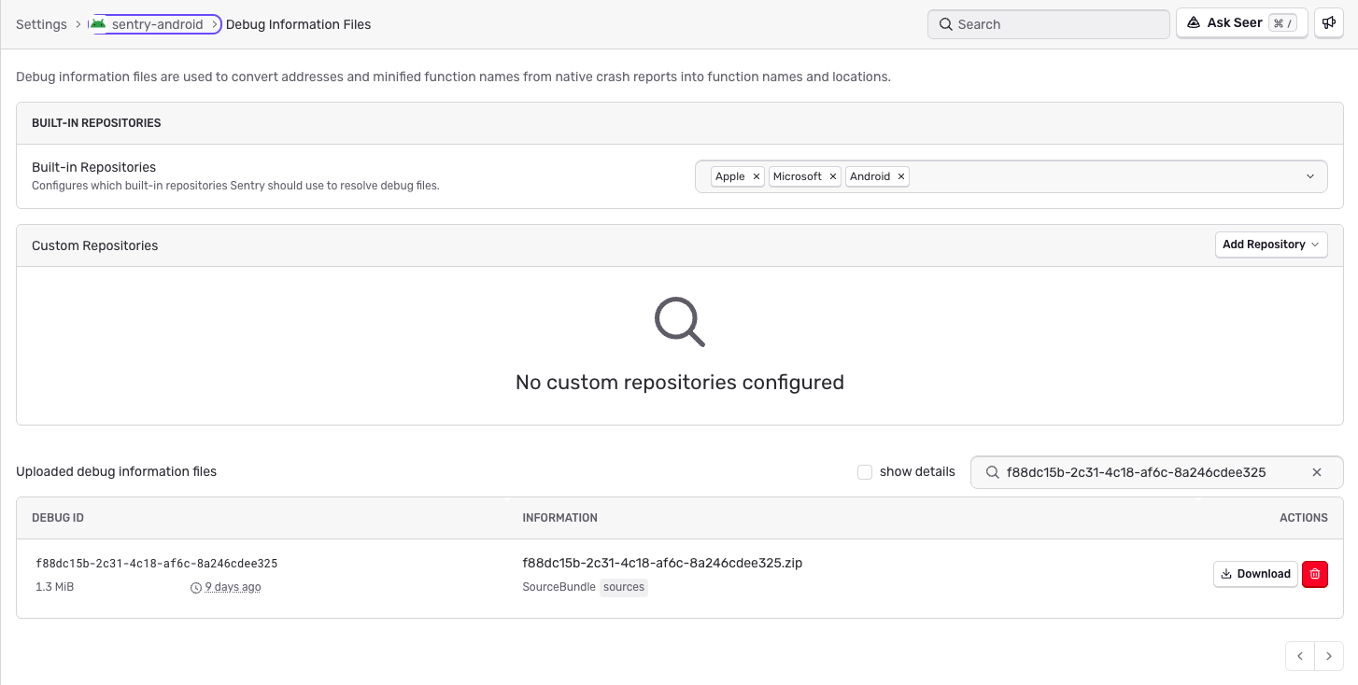This screenshot has height=685, width=1358.
Task: Click the 1.3 MiB file size
Action: tap(54, 587)
